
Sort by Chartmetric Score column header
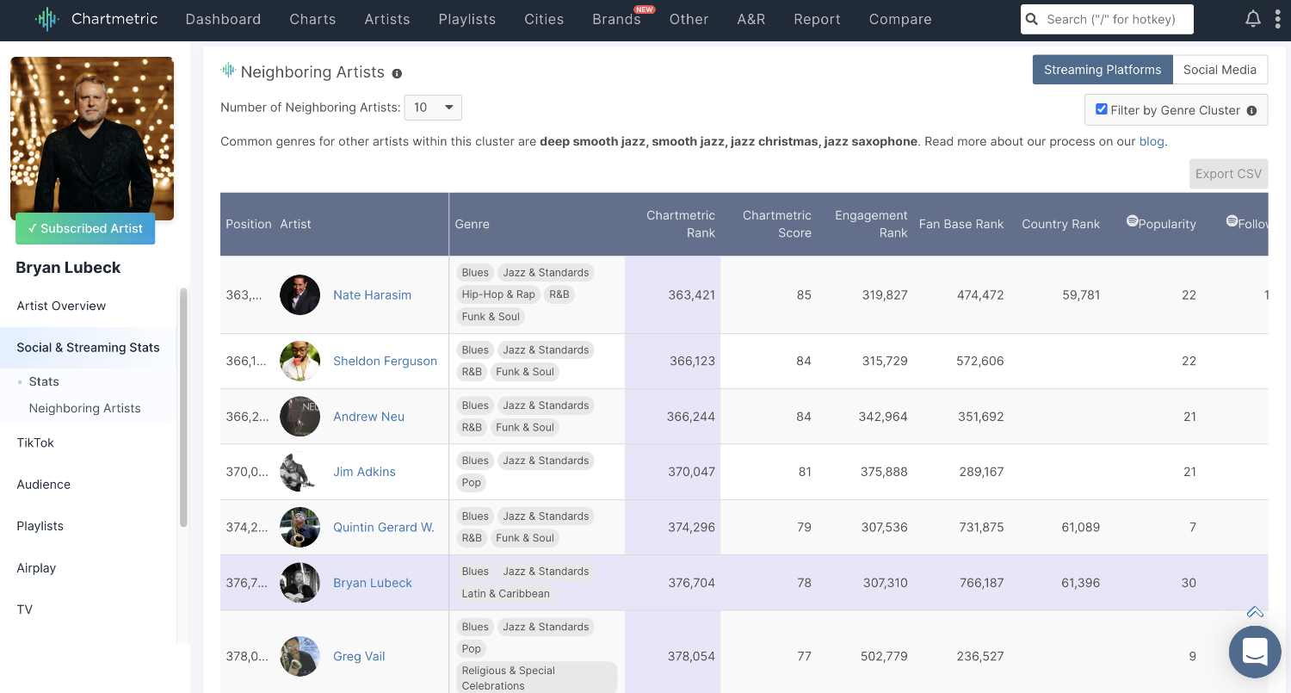(x=777, y=224)
